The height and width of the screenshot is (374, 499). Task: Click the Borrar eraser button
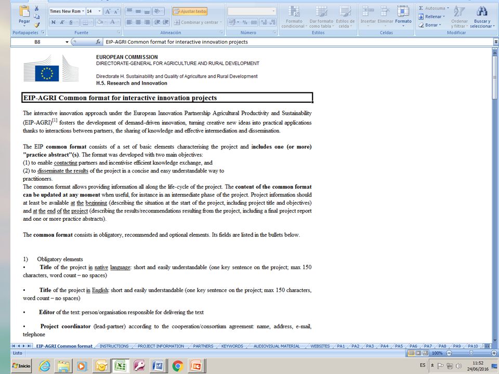[x=430, y=25]
